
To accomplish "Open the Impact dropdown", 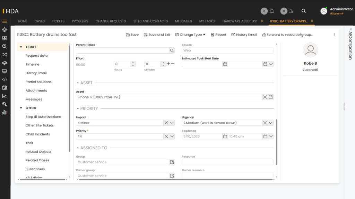I will pyautogui.click(x=172, y=123).
